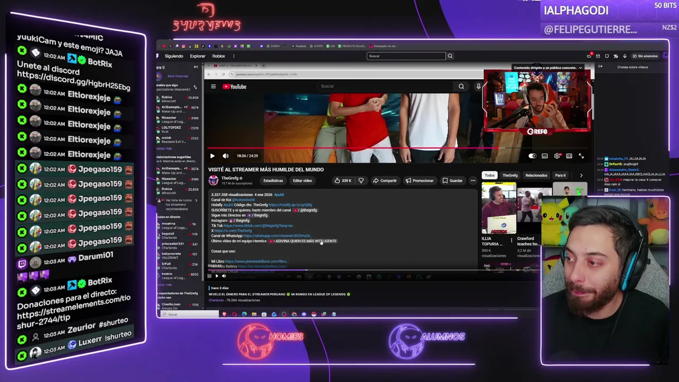Open Twitch Roblox nav item

[219, 56]
